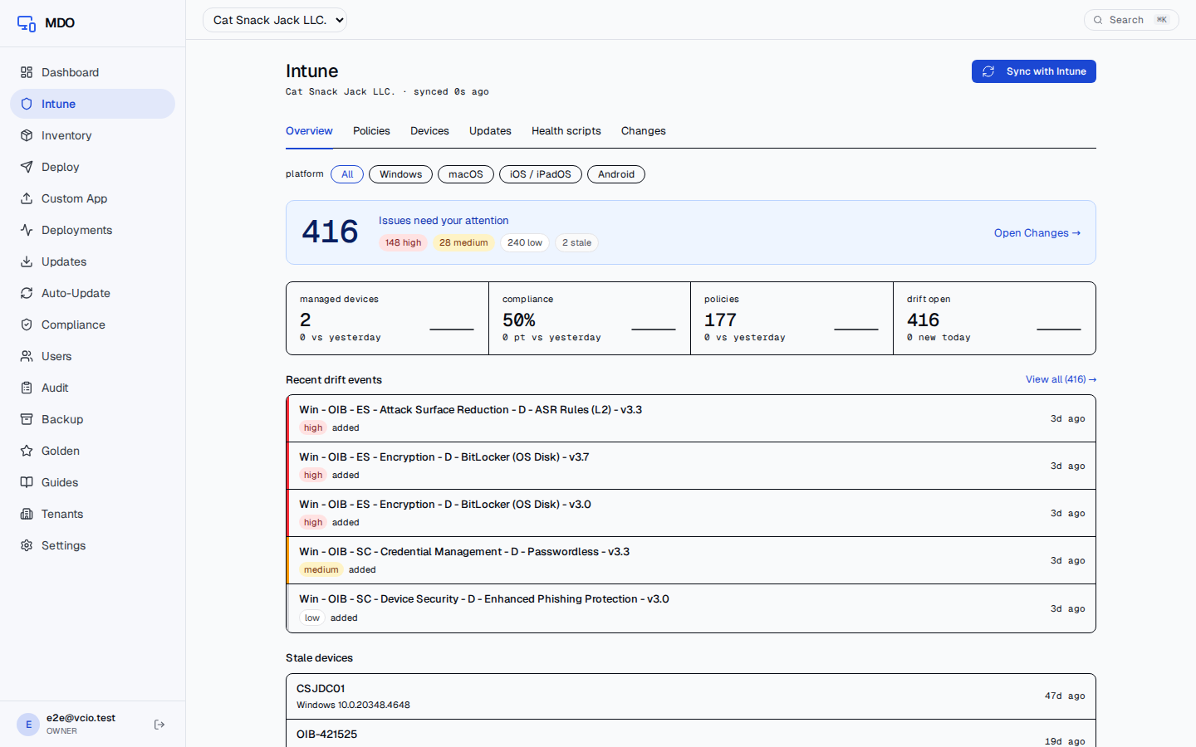The image size is (1196, 747).
Task: Open ASR Rules (L2) v3.3 drift event
Action: coord(691,418)
